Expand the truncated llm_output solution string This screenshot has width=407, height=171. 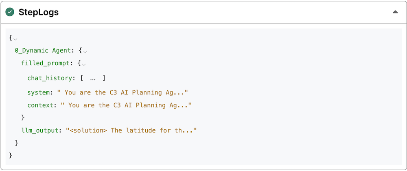[x=131, y=130]
